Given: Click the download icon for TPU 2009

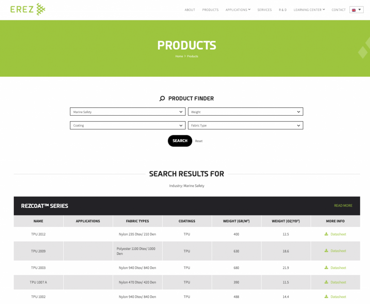Looking at the screenshot, I should click(x=326, y=251).
